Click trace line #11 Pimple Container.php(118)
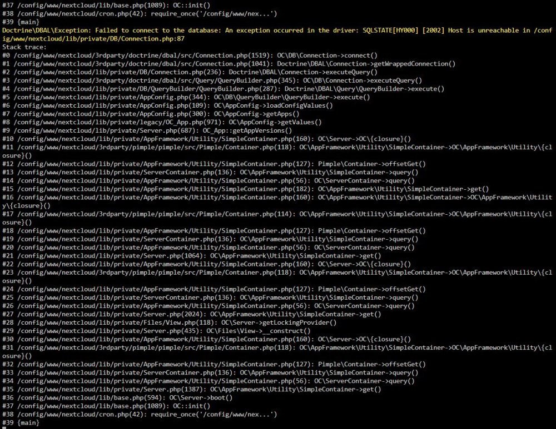The image size is (556, 429). [x=277, y=151]
